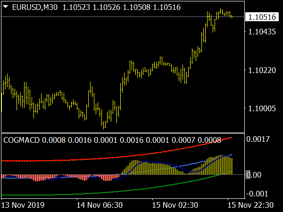Screen dimensions: 283x212
Task: Select the 1.10435 price axis label
Action: point(262,32)
